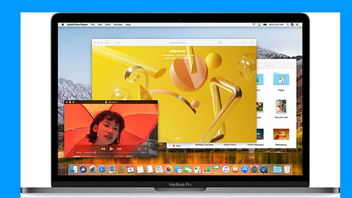
Task: Click the AirPlay button in QuickTime controls
Action: click(139, 148)
